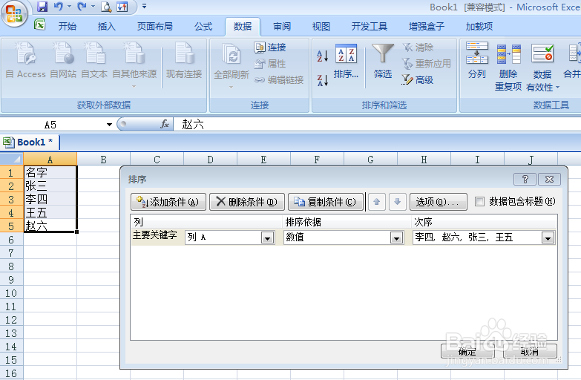Select row 8 header

[11, 266]
